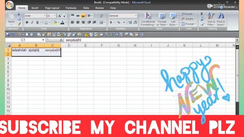Apply Accounting dollar format
This screenshot has width=244, height=137.
111,22
